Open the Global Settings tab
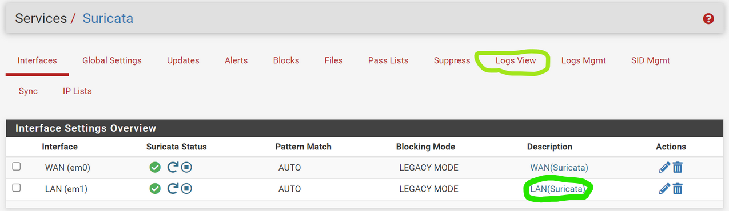Screen dimensions: 729x211 coord(112,60)
